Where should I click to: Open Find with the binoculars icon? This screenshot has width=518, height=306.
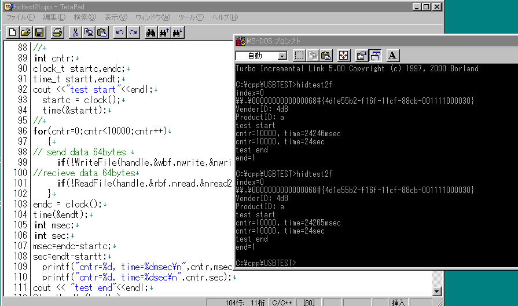150,32
